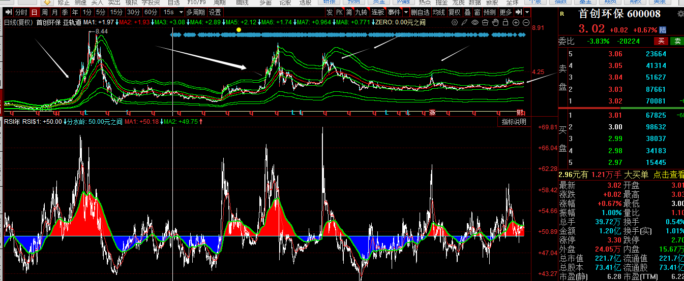Select the 年 yearly period tab
Viewport: 684px width, 281px height.
[75, 12]
